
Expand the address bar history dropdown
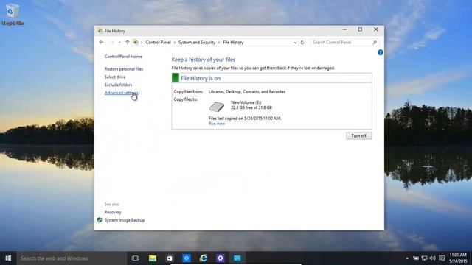(x=295, y=43)
